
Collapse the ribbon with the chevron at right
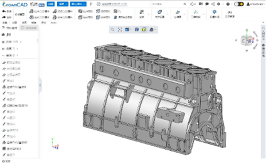point(263,22)
